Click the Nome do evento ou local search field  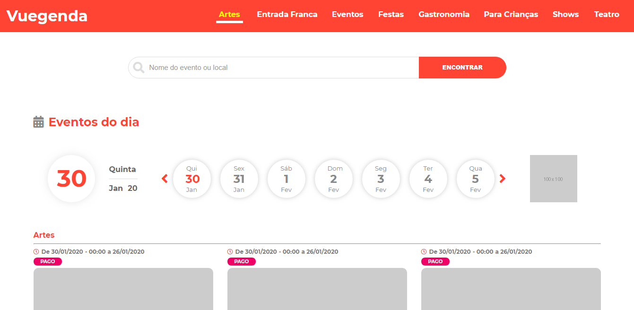pyautogui.click(x=273, y=67)
